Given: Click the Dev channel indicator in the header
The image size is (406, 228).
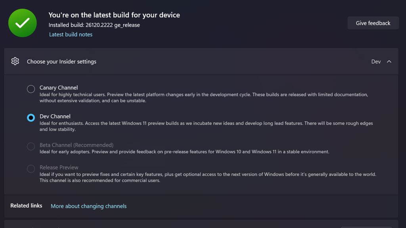Looking at the screenshot, I should click(x=376, y=61).
